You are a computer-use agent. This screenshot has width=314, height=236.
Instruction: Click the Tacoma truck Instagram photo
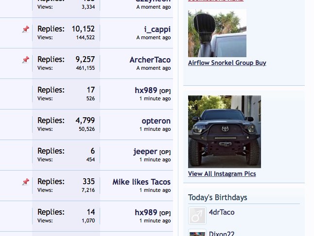(x=225, y=132)
